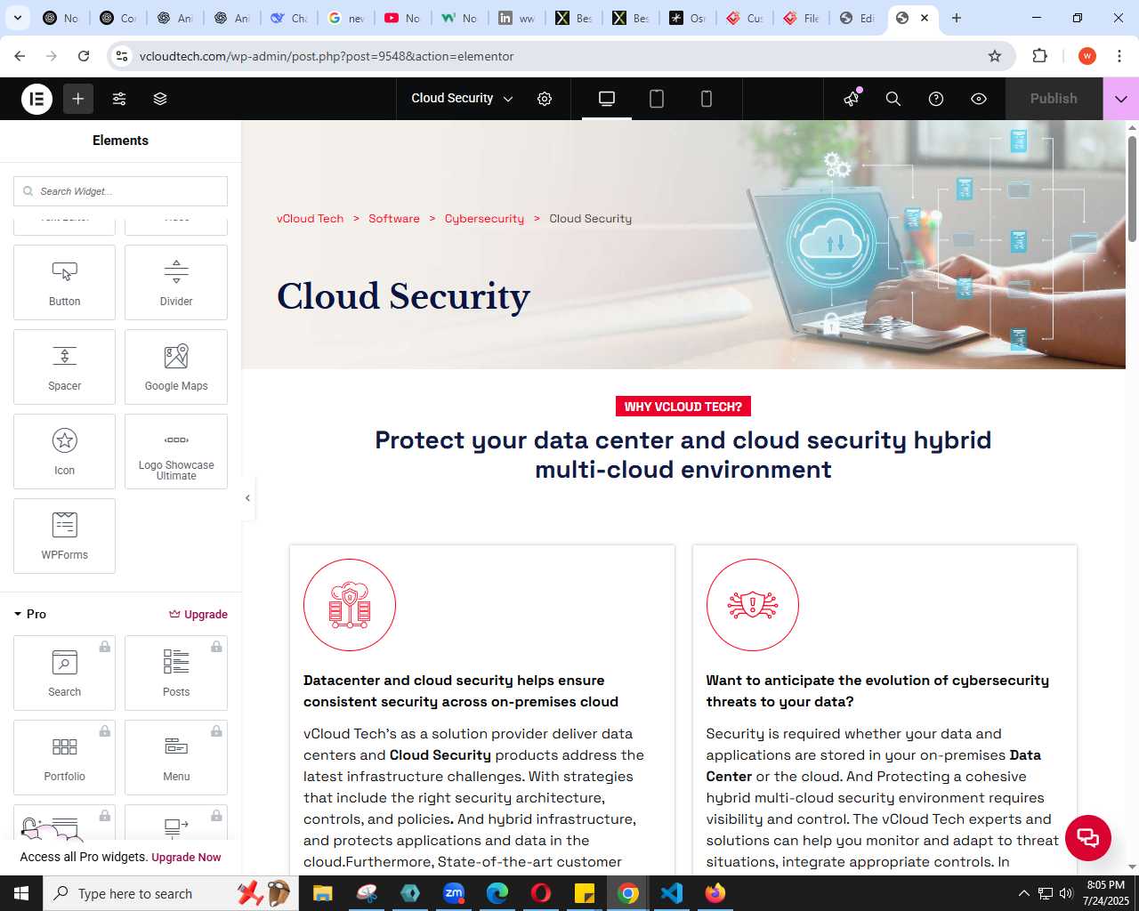Screen dimensions: 1139x911
Task: Click the browser address bar URL
Action: (x=327, y=56)
